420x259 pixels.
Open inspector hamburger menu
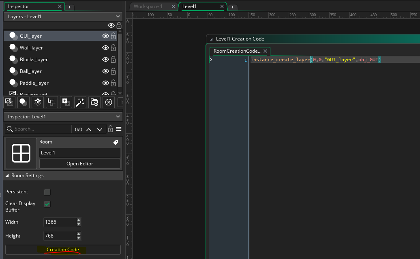(119, 129)
